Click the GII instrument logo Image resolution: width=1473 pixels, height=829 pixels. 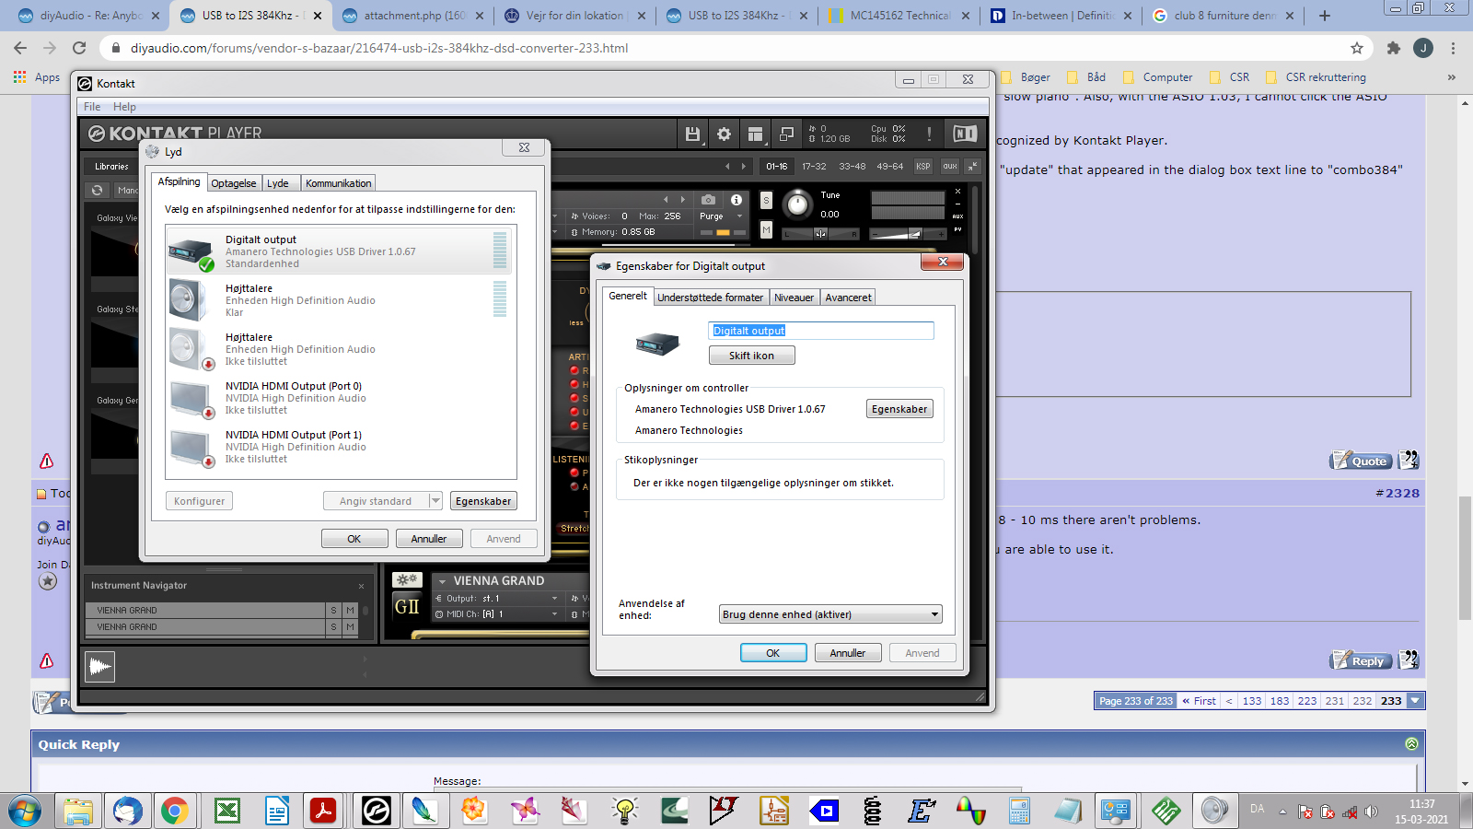pyautogui.click(x=407, y=607)
